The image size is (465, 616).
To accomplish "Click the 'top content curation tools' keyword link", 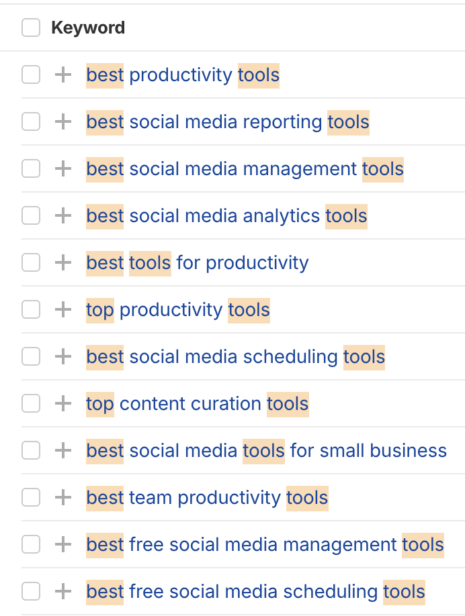I will click(197, 403).
